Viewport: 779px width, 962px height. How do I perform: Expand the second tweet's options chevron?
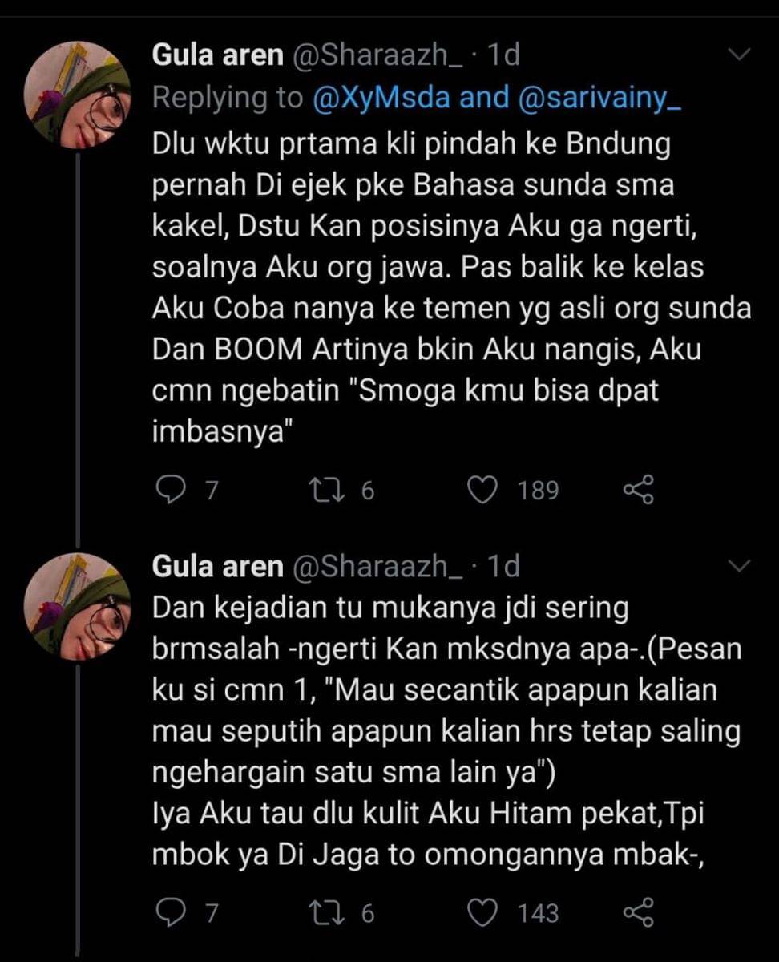pyautogui.click(x=738, y=566)
